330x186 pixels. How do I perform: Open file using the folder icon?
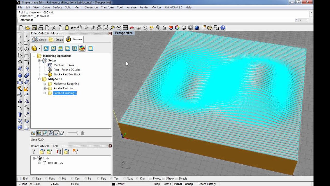(x=28, y=28)
